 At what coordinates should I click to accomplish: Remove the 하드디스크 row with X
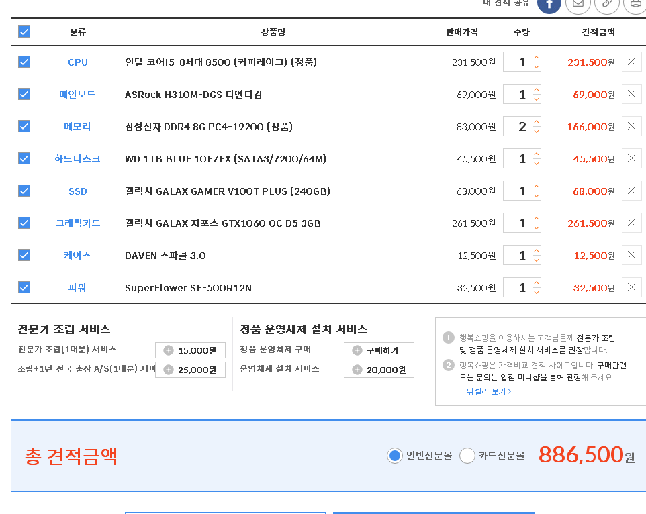tap(631, 158)
